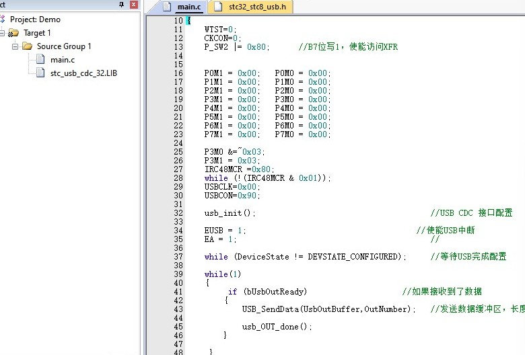
Task: Select Project: Demo root node
Action: tap(35, 19)
